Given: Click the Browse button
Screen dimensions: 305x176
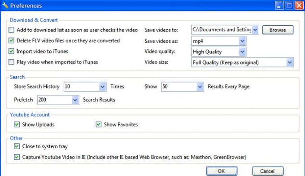Looking at the screenshot, I should pos(278,30).
